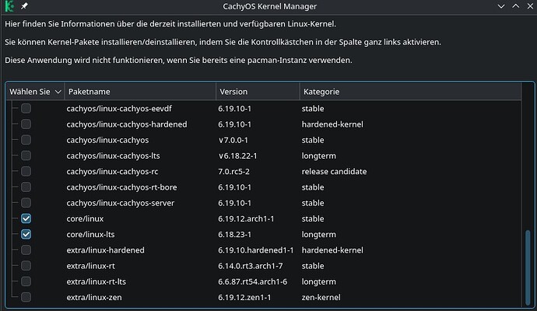This screenshot has width=537, height=311.
Task: Click version 6.18.23-1 cell
Action: point(234,234)
